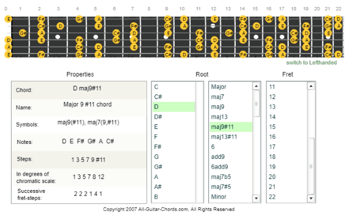Select fret 14 in Fret list
Viewport: 346px width, 213px height.
point(287,117)
